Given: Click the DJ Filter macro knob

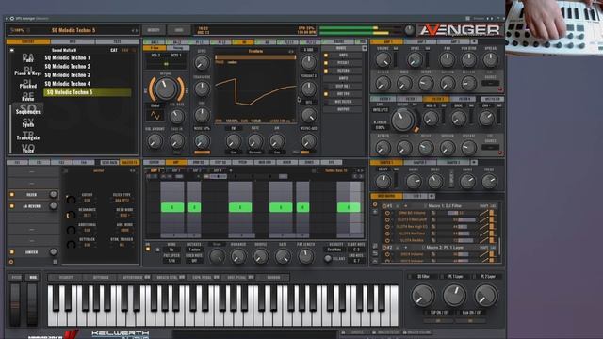Looking at the screenshot, I should [423, 295].
